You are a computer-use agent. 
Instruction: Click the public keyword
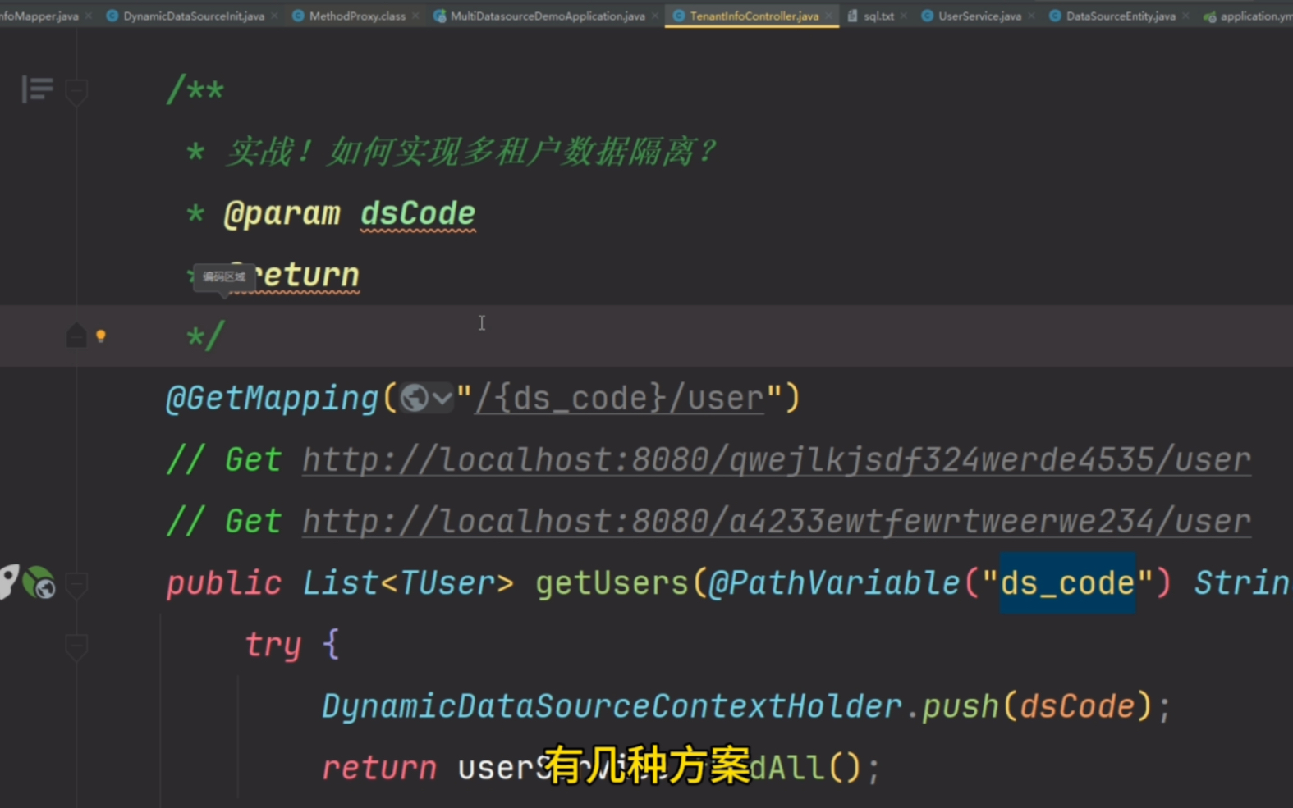223,584
